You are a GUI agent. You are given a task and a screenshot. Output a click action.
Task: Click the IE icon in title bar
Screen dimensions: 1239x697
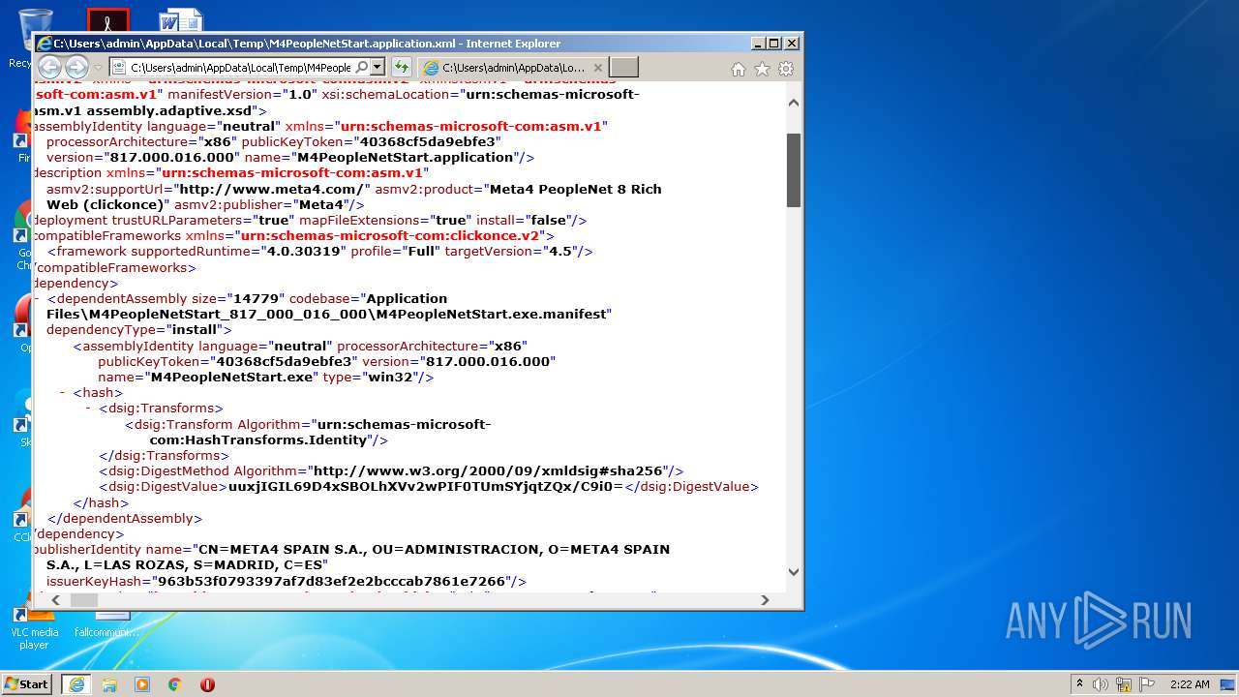point(44,44)
